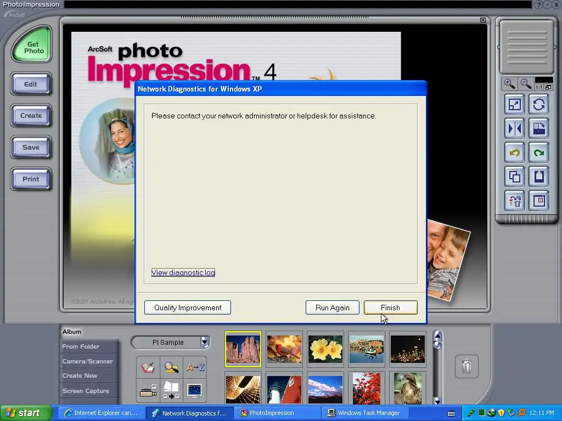Click the small X above the canvas
562x421 pixels.
pyautogui.click(x=483, y=20)
